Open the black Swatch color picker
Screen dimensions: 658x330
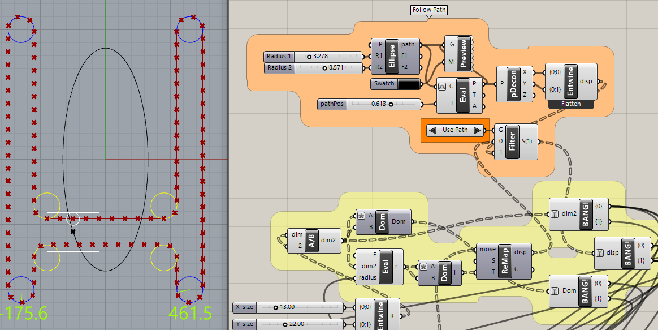[x=408, y=84]
